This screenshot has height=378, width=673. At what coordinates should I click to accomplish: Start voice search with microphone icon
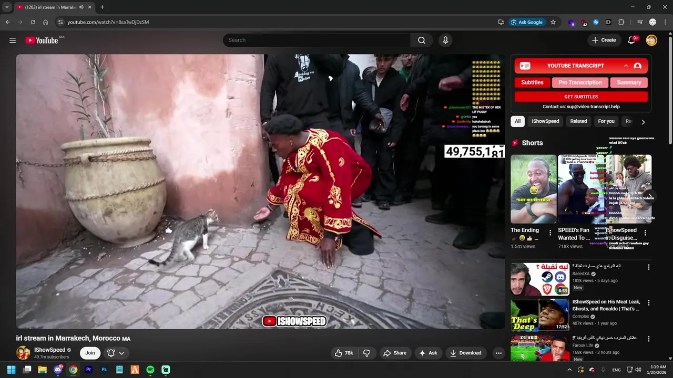coord(445,40)
